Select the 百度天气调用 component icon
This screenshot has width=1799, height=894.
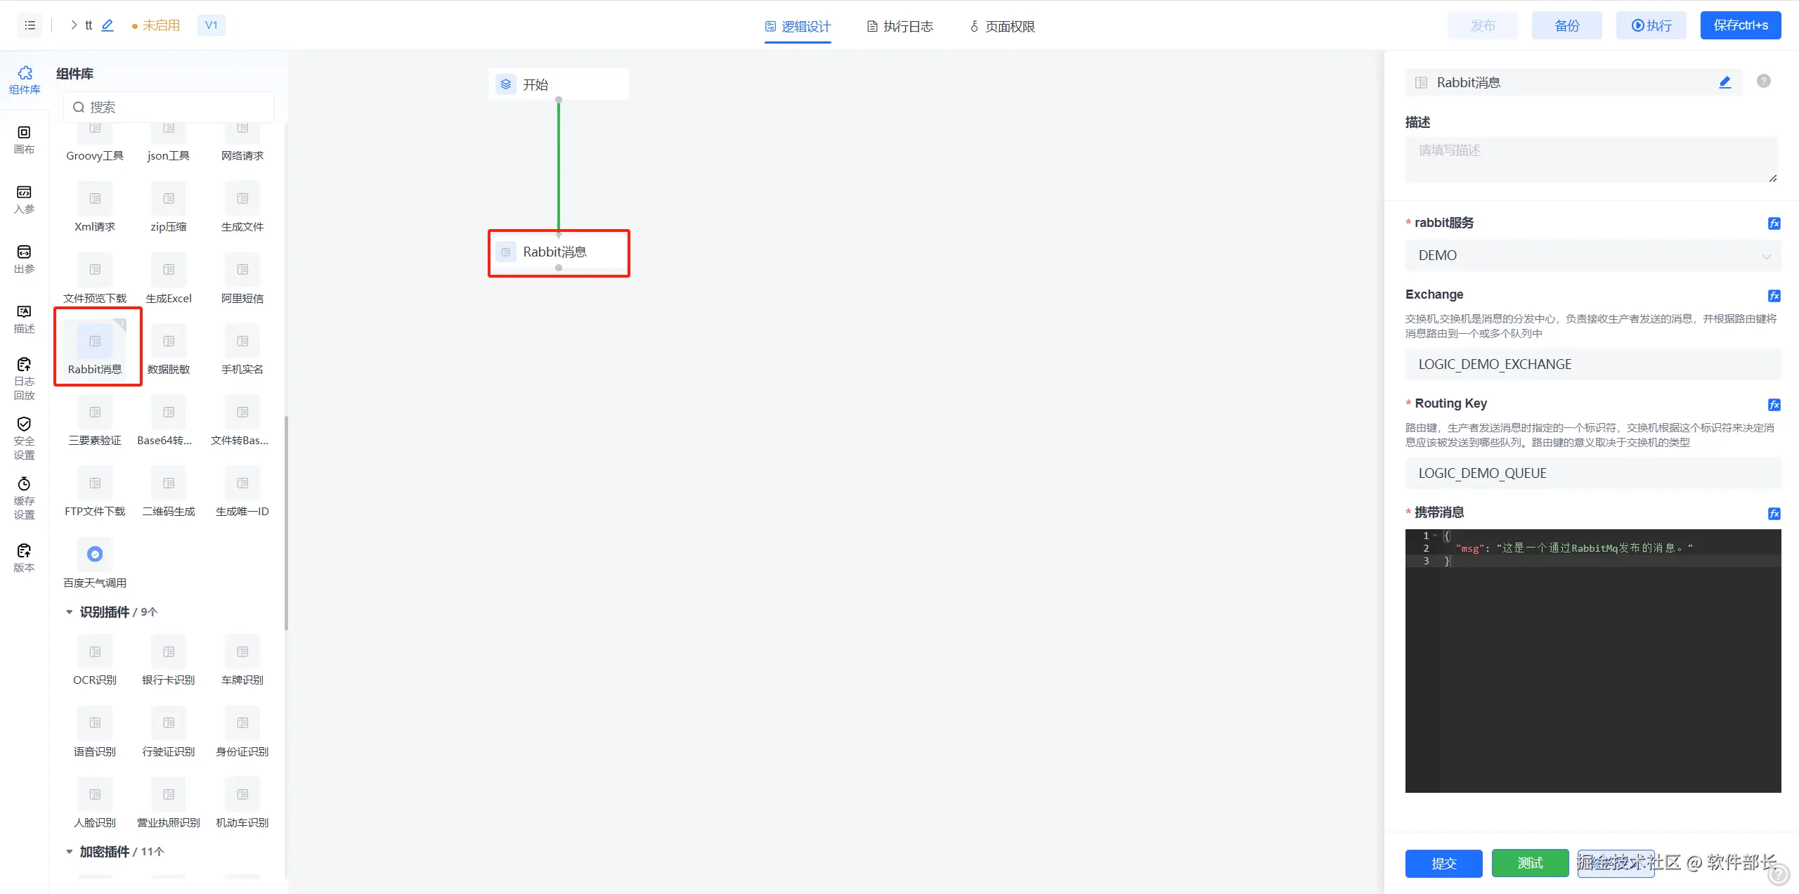(x=95, y=555)
